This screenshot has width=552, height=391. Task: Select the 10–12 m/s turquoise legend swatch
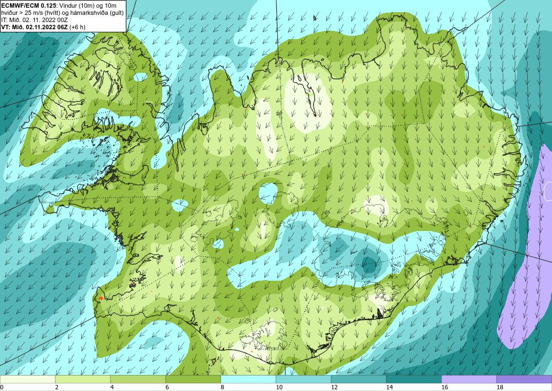click(304, 379)
